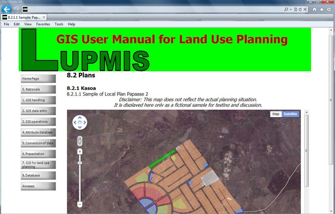The image size is (335, 214).
Task: Open the browser Tools gear icon
Action: point(329,9)
